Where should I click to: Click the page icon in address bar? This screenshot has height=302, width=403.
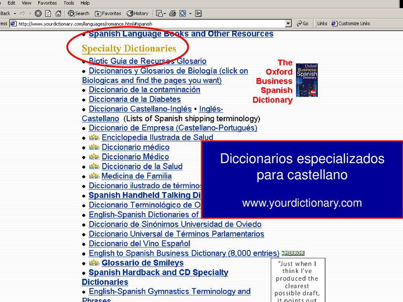tap(14, 24)
